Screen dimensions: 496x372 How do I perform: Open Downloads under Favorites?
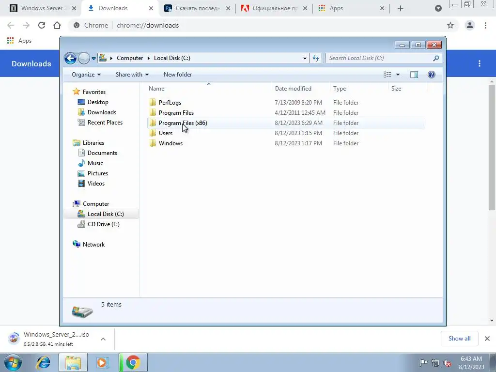pyautogui.click(x=102, y=112)
